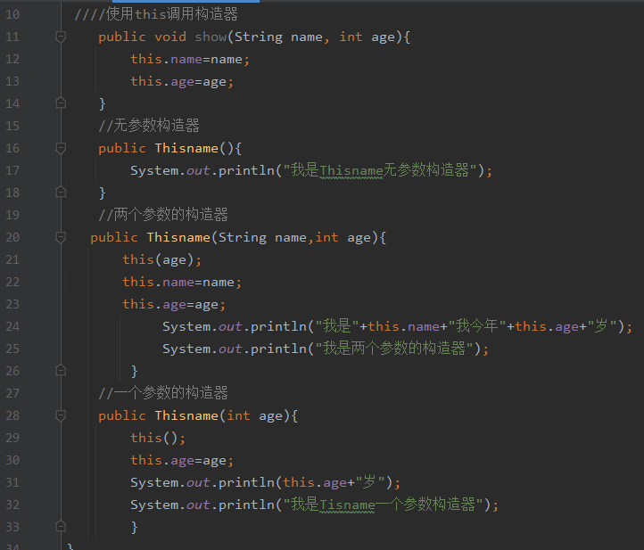Collapse the two-parameter constructor fold on line 20
The width and height of the screenshot is (644, 550).
pyautogui.click(x=61, y=237)
